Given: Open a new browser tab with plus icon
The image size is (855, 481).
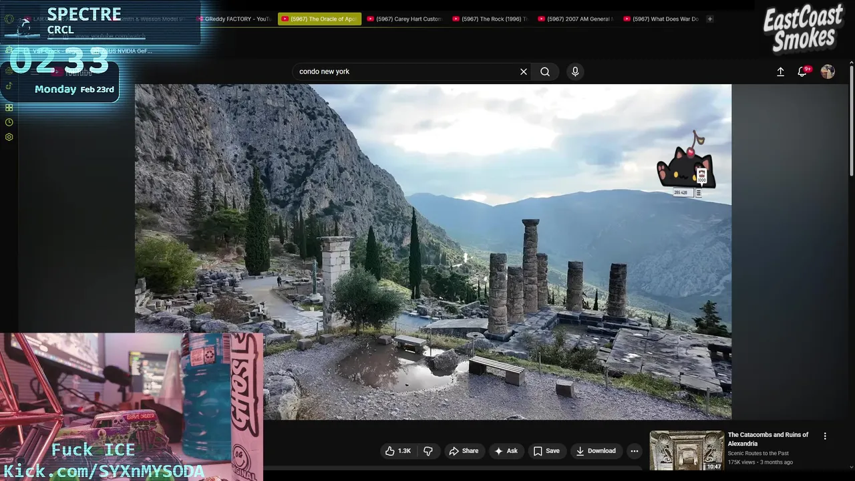Looking at the screenshot, I should point(709,19).
